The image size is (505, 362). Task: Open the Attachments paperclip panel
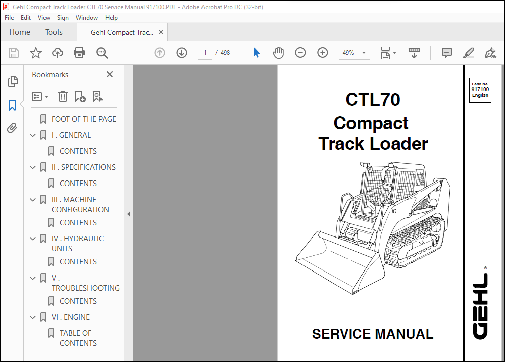[x=12, y=128]
